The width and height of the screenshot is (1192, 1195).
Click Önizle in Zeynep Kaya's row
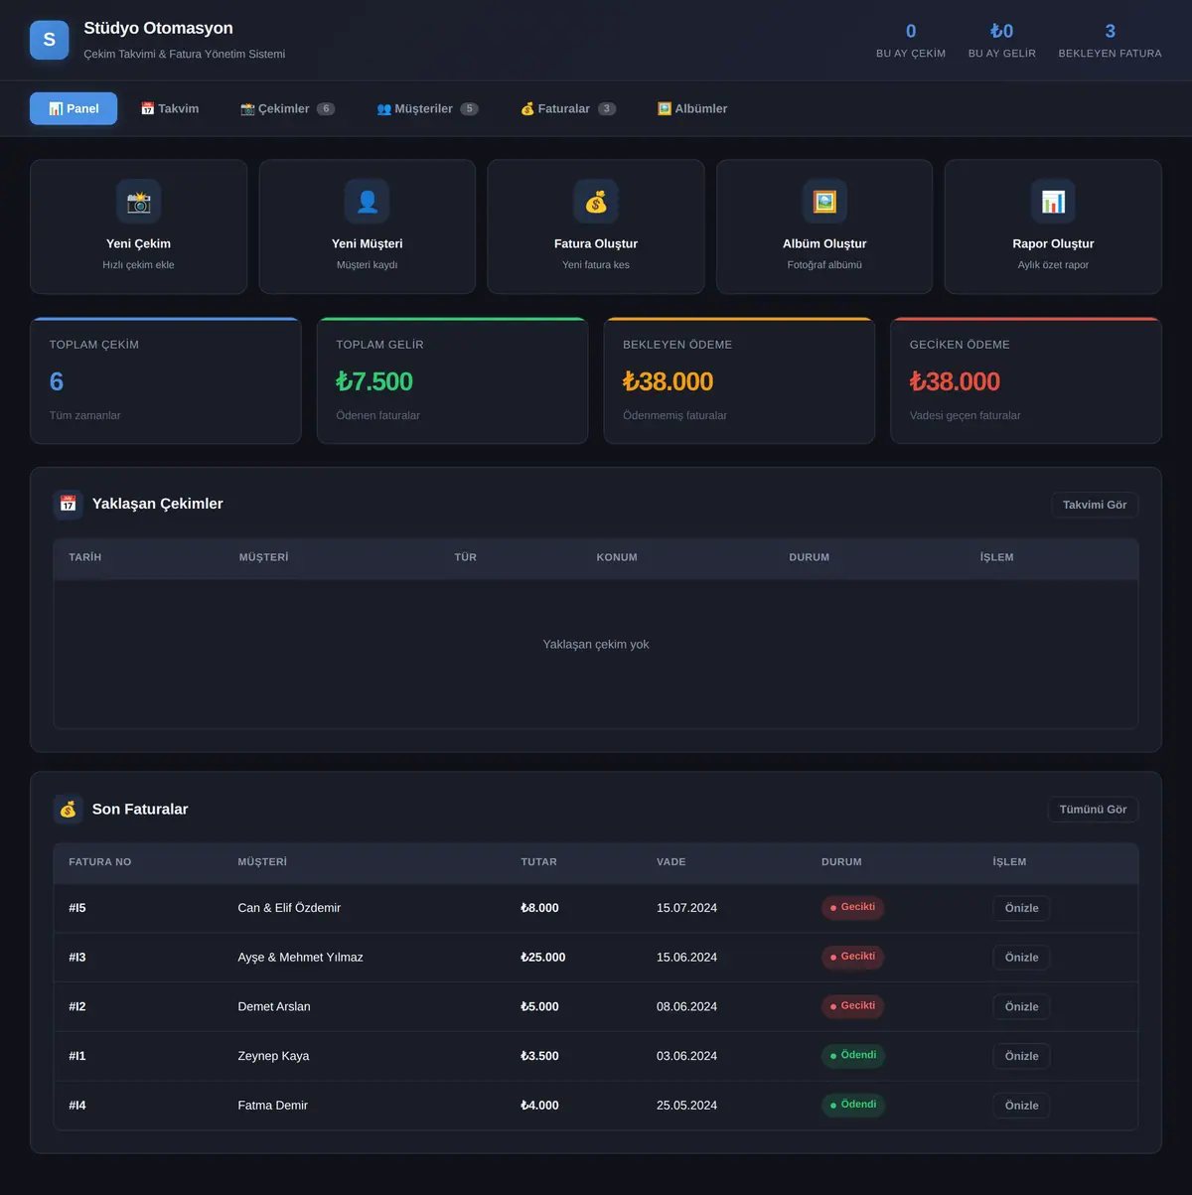[x=1021, y=1056]
